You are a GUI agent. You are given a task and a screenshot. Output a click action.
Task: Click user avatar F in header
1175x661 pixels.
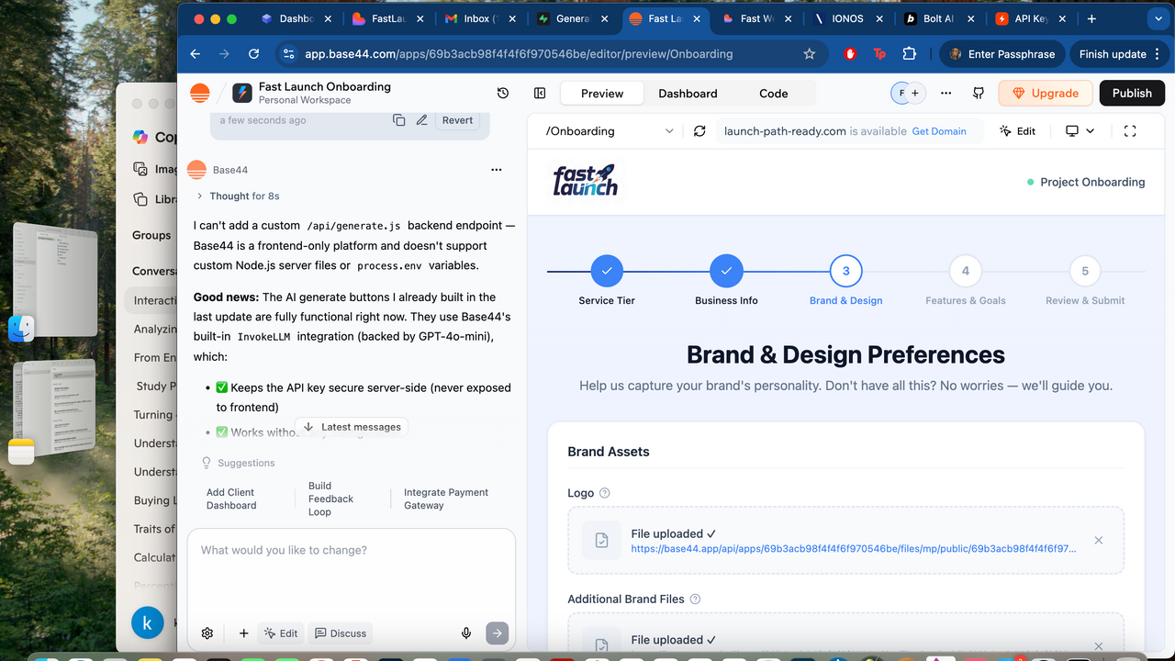coord(901,93)
